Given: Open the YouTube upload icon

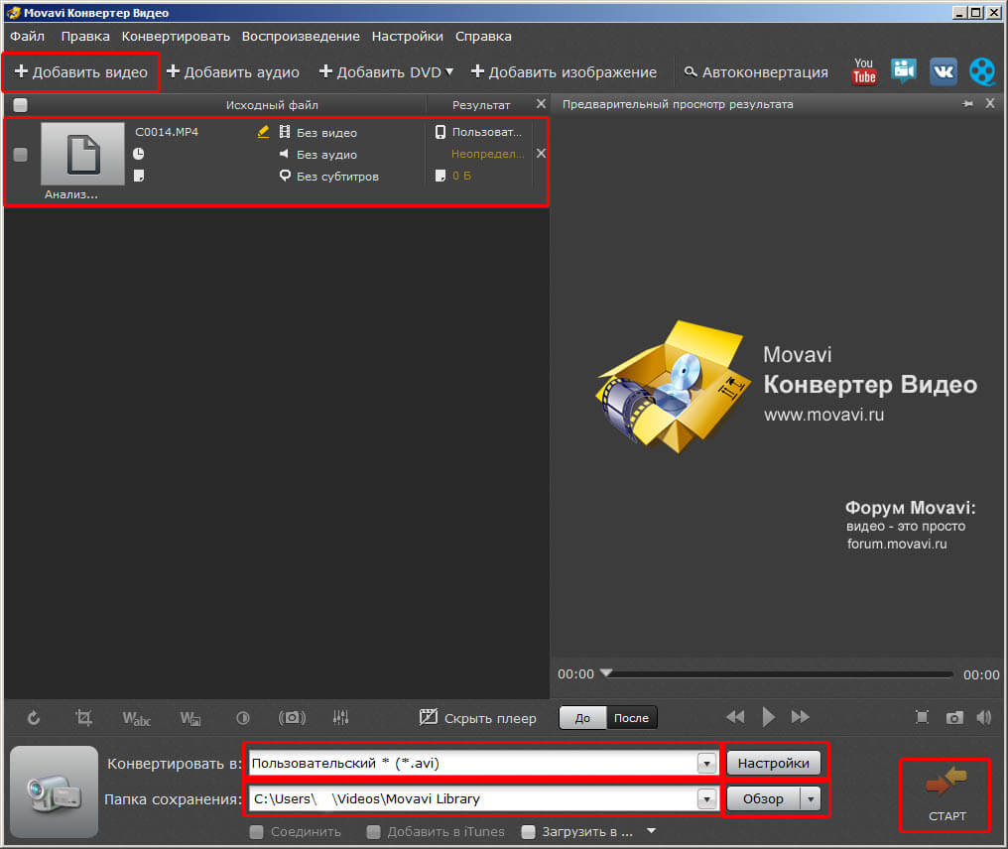Looking at the screenshot, I should pos(864,71).
